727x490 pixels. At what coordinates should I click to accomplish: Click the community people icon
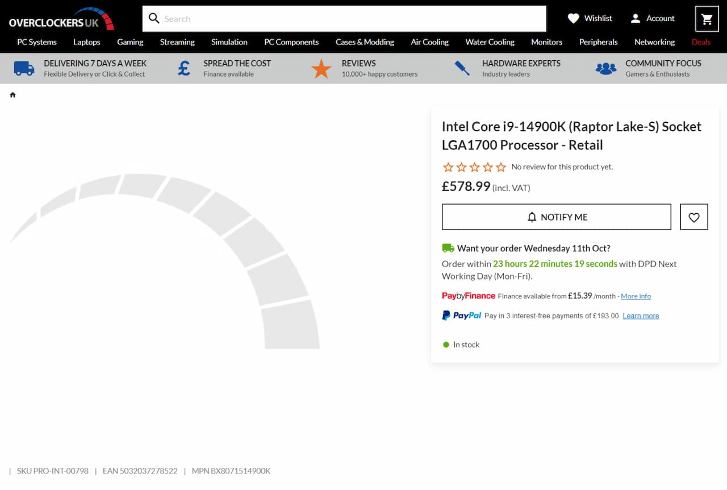tap(606, 69)
